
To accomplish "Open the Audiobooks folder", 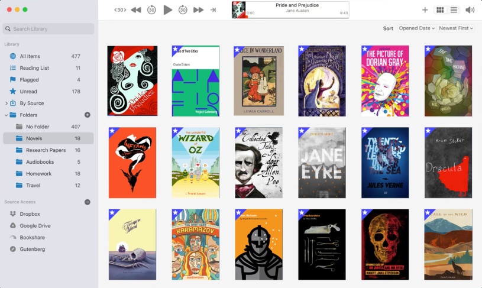I will click(48, 161).
